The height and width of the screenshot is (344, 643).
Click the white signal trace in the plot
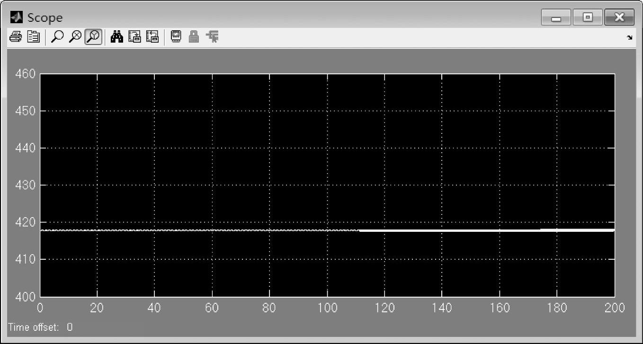(327, 230)
